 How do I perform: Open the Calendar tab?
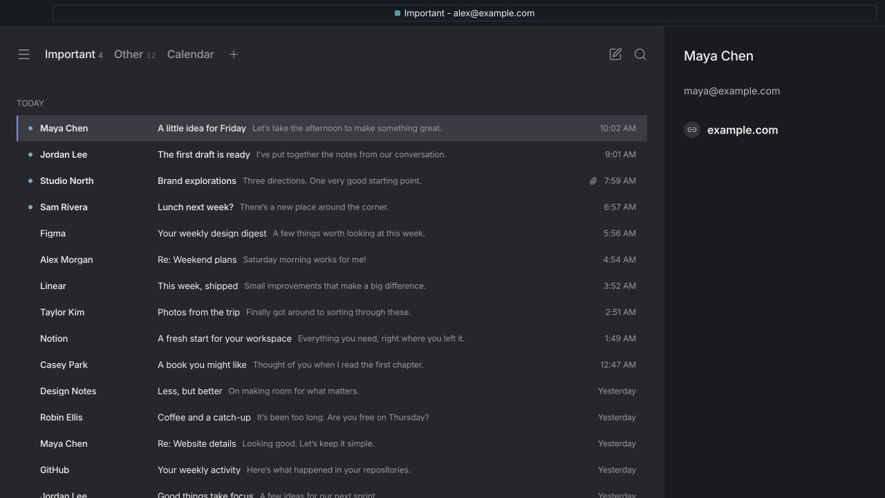[190, 54]
